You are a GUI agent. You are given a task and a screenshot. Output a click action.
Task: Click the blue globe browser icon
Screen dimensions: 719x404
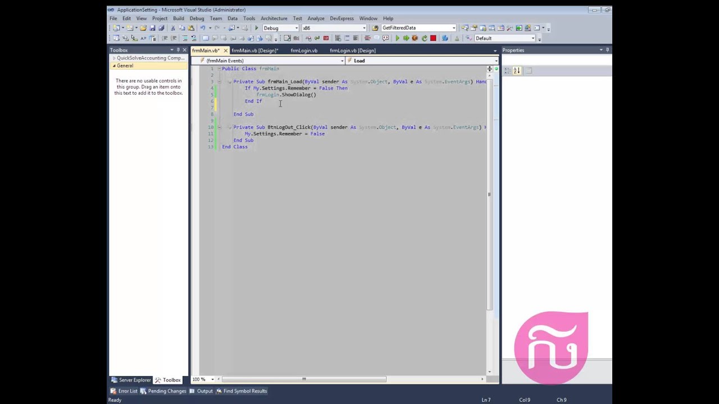pyautogui.click(x=445, y=38)
